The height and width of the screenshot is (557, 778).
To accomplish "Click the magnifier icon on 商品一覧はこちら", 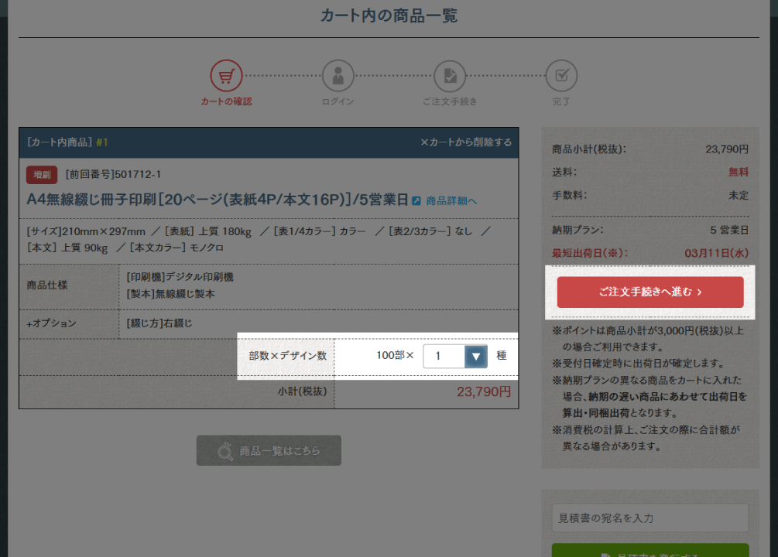I will (x=224, y=450).
